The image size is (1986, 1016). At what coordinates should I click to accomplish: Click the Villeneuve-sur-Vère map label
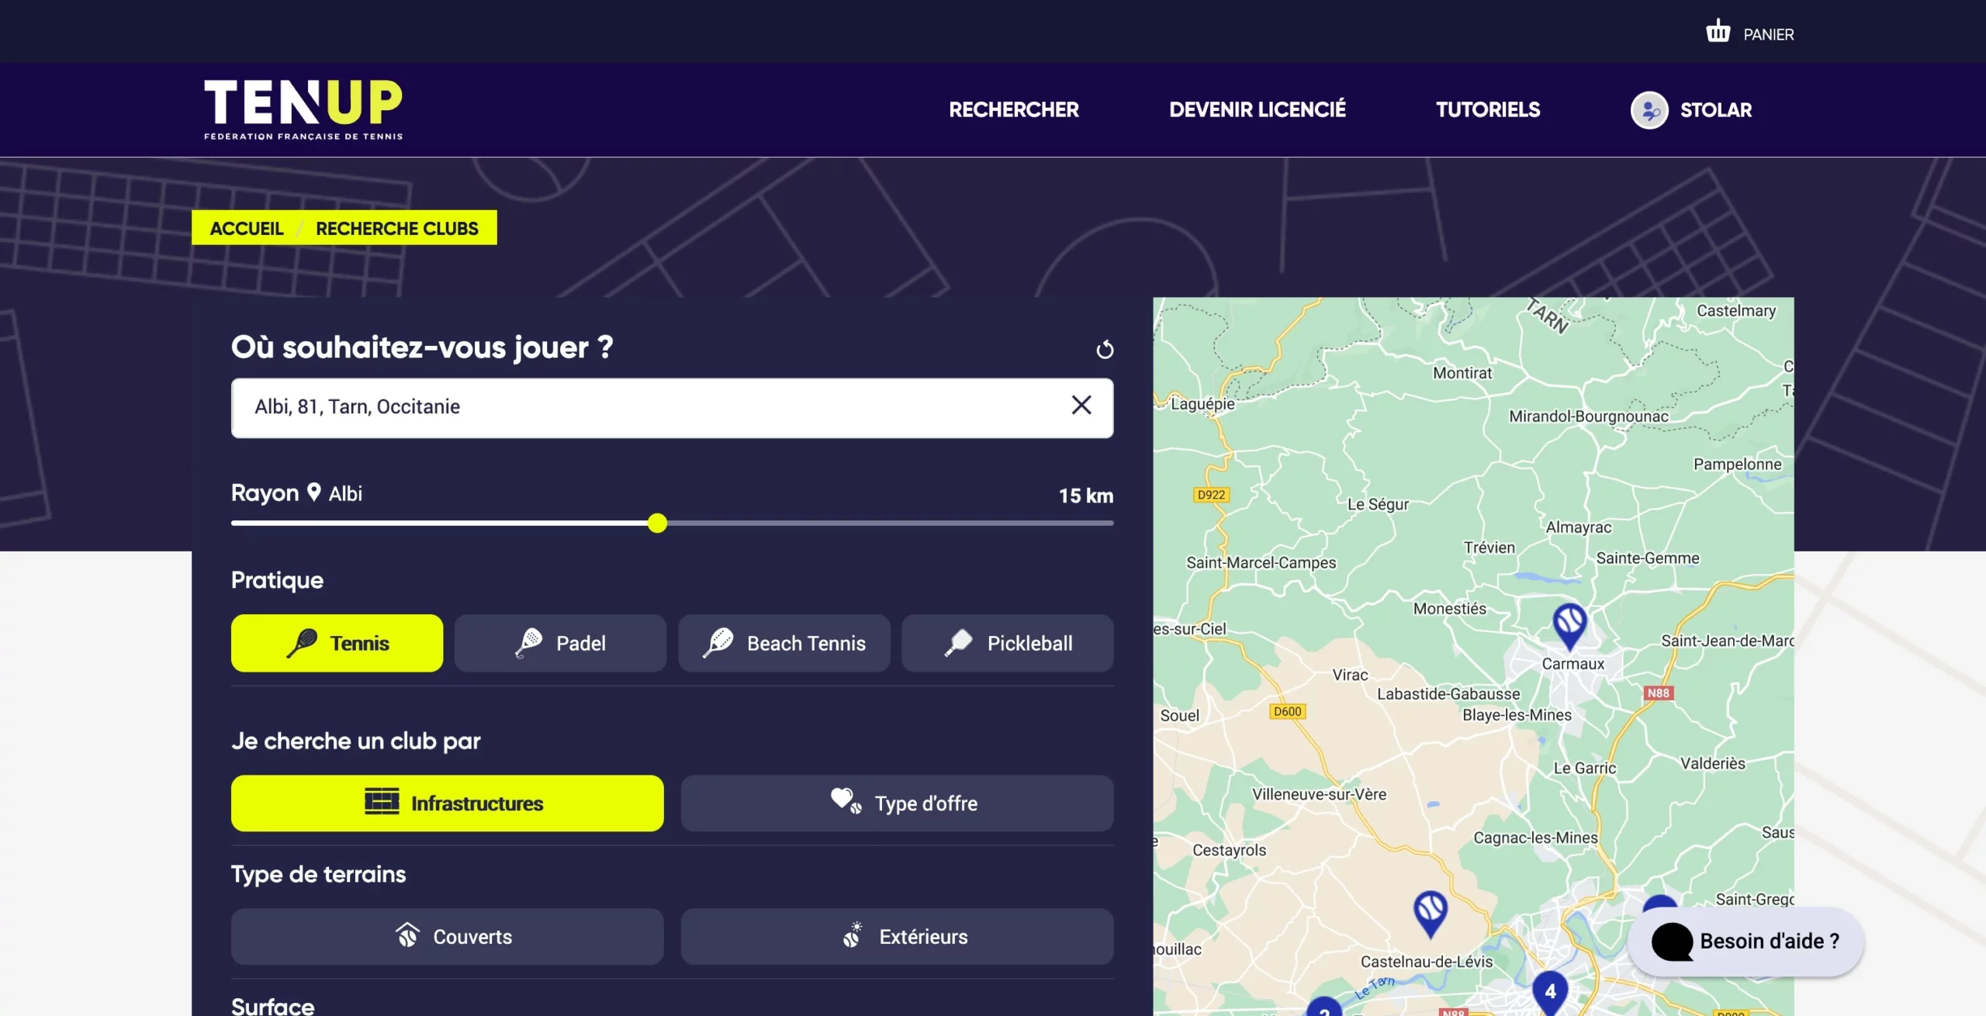1319,794
